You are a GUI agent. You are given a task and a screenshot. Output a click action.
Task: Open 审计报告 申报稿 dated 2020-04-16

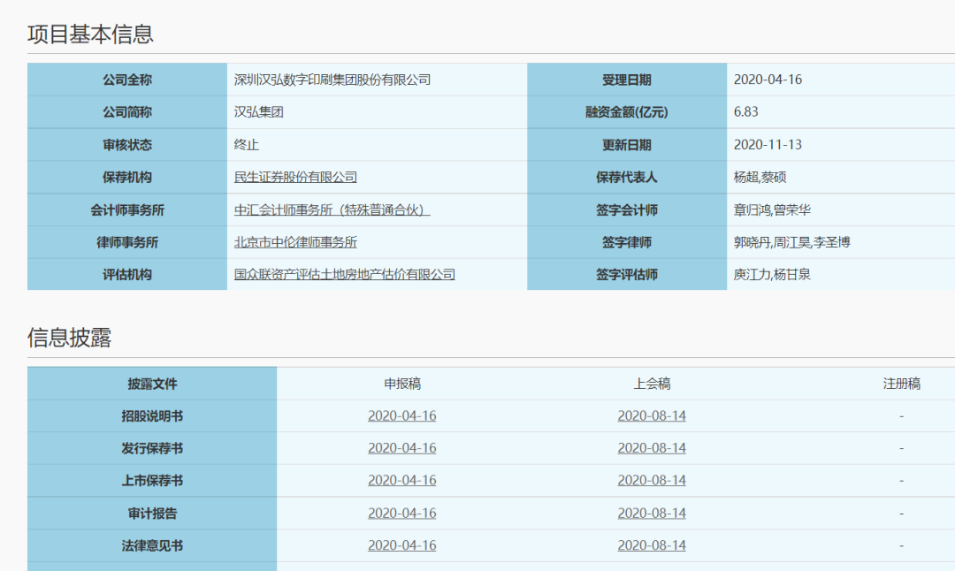pos(402,514)
